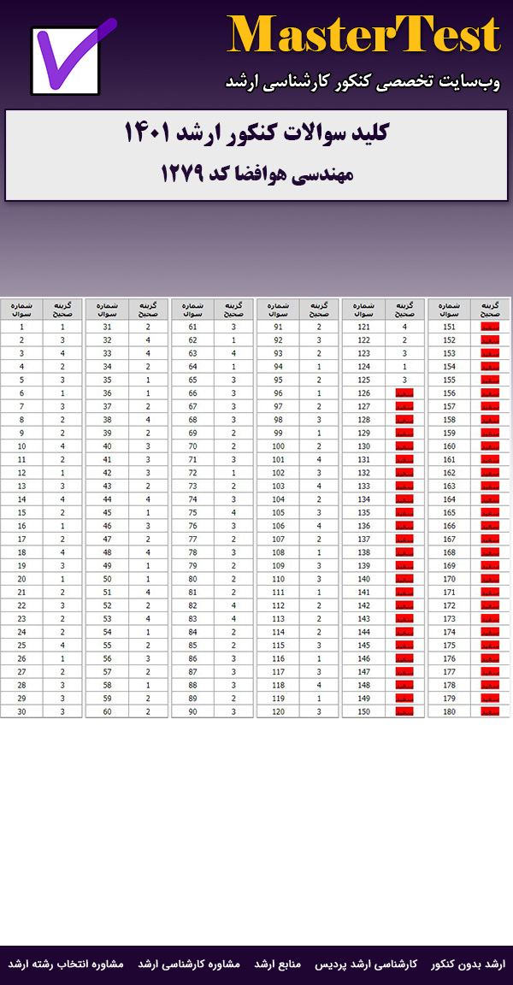Click the red answer cell for question 126
Viewport: 513px width, 985px height.
coord(404,393)
